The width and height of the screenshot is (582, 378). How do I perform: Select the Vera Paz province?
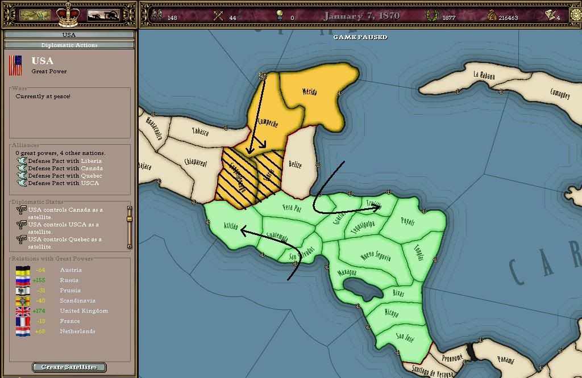click(x=292, y=208)
